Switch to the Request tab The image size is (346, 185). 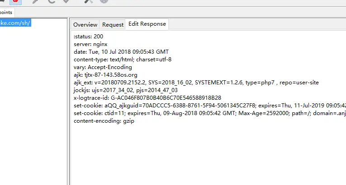coord(113,25)
